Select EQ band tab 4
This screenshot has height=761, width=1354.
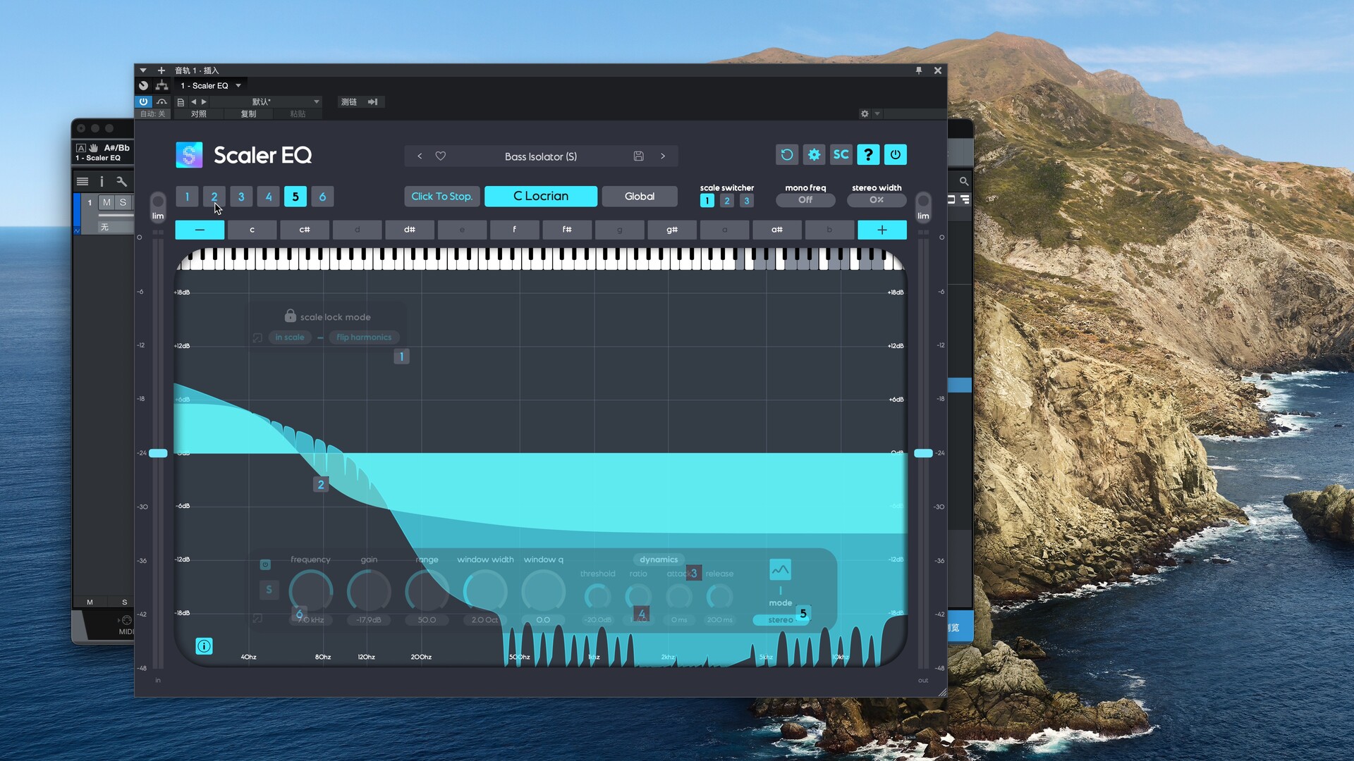click(x=269, y=197)
